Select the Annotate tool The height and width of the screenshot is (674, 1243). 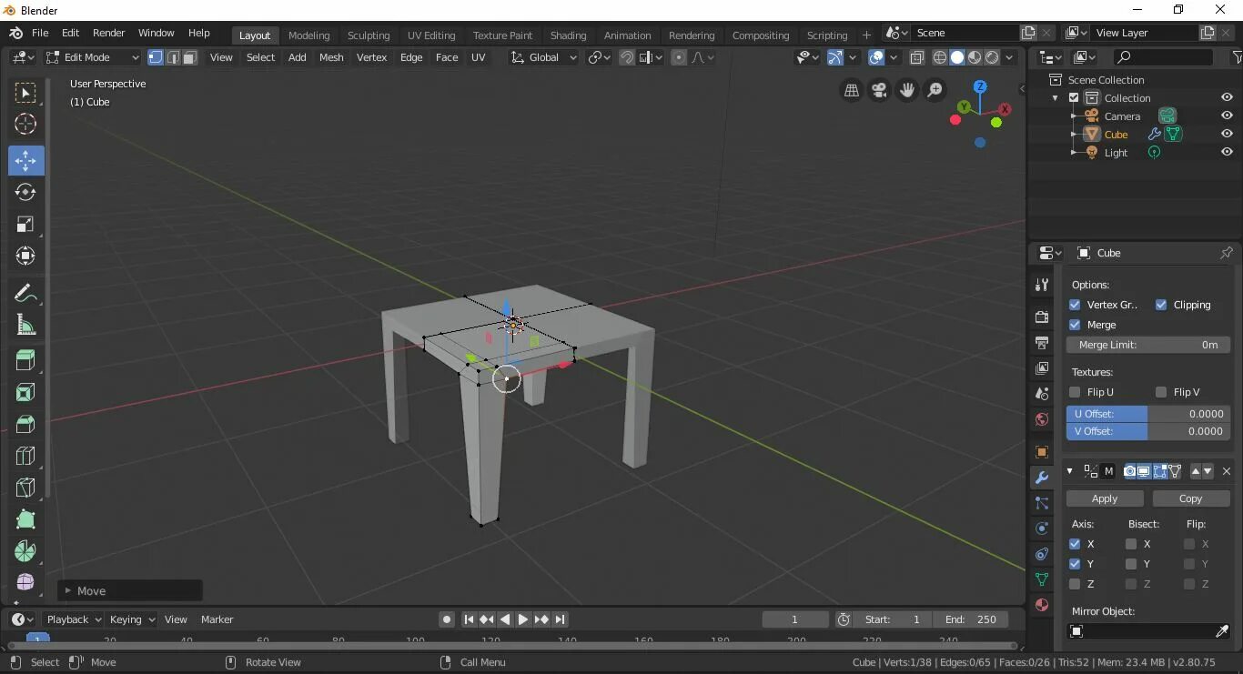tap(25, 293)
